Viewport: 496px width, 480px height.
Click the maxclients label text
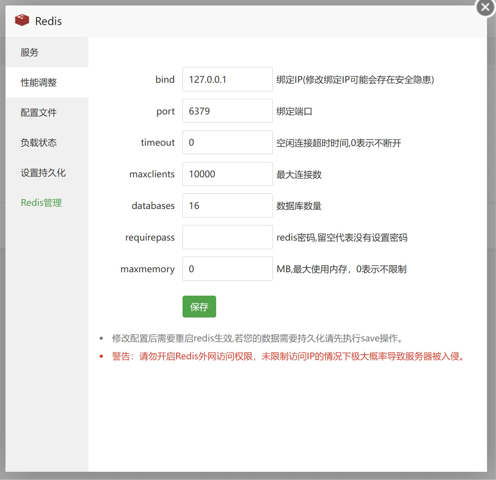click(x=152, y=174)
